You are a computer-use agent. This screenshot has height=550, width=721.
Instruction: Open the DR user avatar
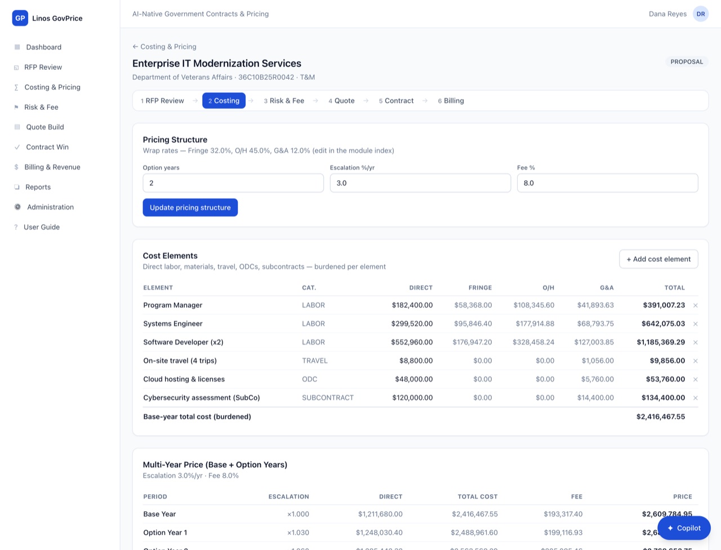(x=701, y=14)
